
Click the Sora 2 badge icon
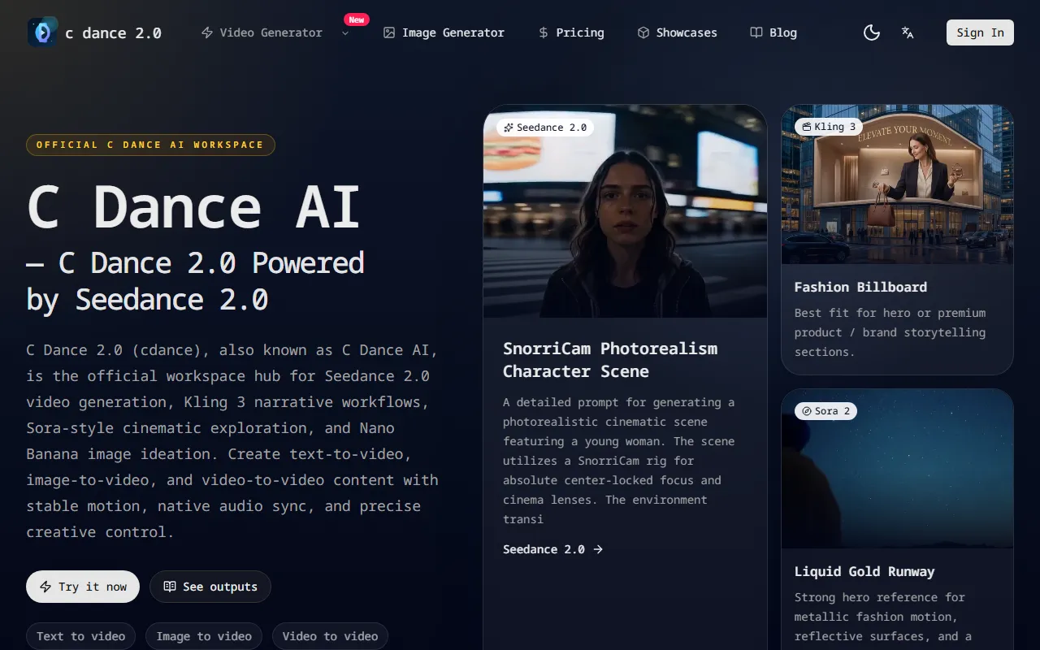click(807, 411)
